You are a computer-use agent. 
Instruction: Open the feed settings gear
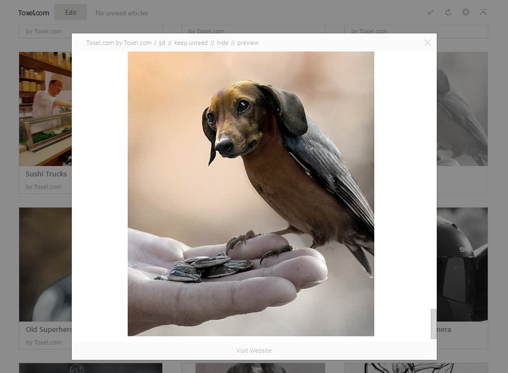pos(466,12)
